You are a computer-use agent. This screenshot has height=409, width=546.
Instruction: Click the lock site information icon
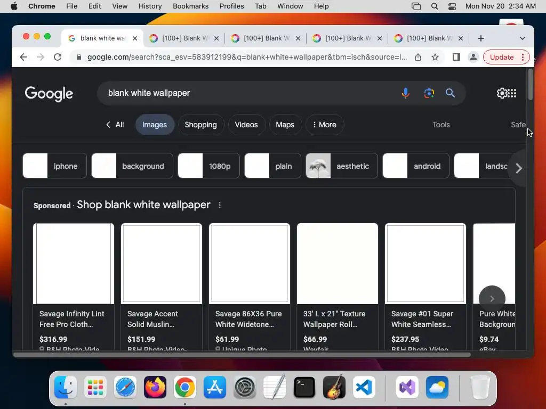click(x=79, y=57)
